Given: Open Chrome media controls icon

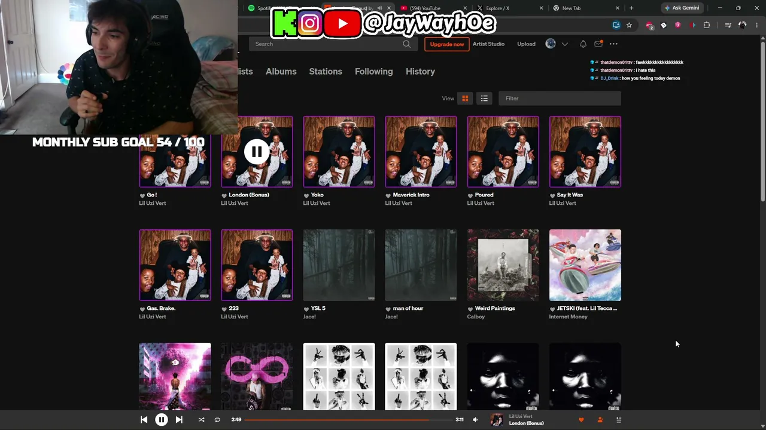Looking at the screenshot, I should pyautogui.click(x=728, y=25).
